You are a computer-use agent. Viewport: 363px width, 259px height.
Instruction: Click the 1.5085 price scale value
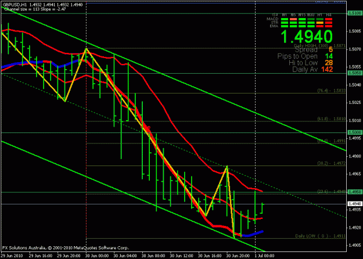(x=355, y=31)
